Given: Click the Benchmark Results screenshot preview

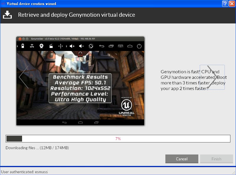Looking at the screenshot, I should [80, 88].
